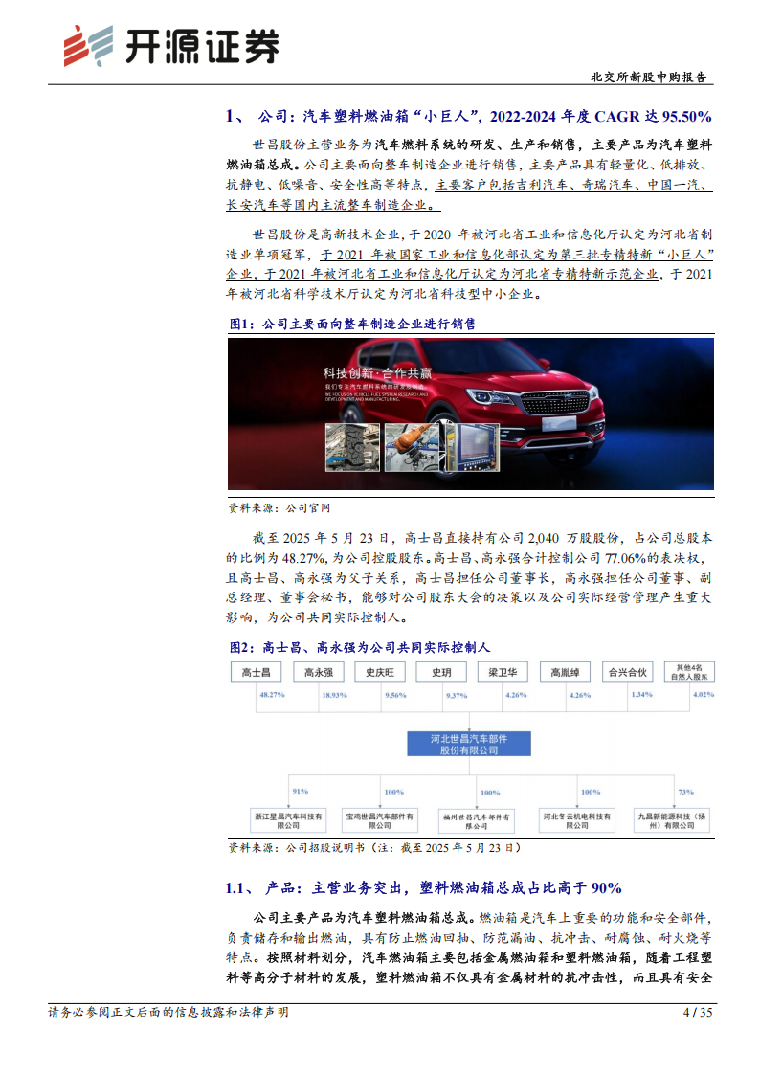760x1075 pixels.
Task: Click the control screen thumbnail in banner
Action: tap(472, 447)
